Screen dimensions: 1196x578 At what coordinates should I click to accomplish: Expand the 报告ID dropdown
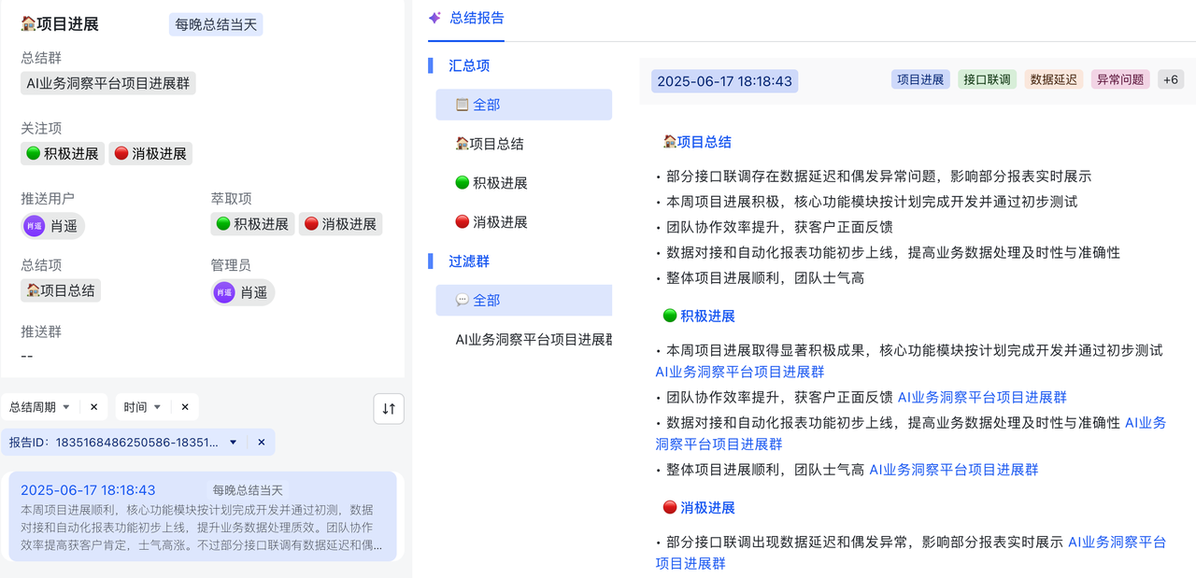tap(233, 443)
